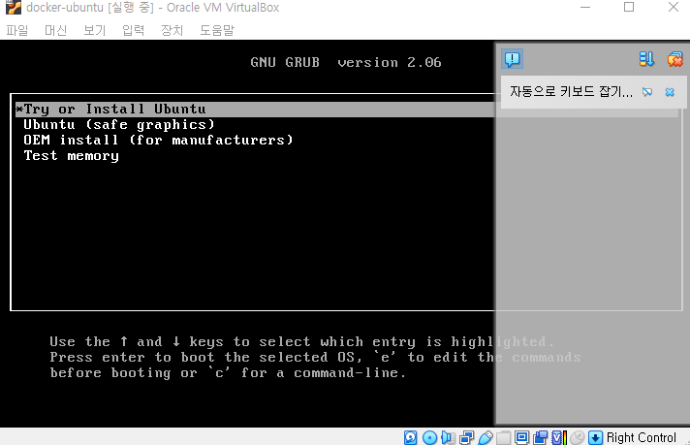Click the mouse integration status icon
690x445 pixels.
tap(578, 437)
